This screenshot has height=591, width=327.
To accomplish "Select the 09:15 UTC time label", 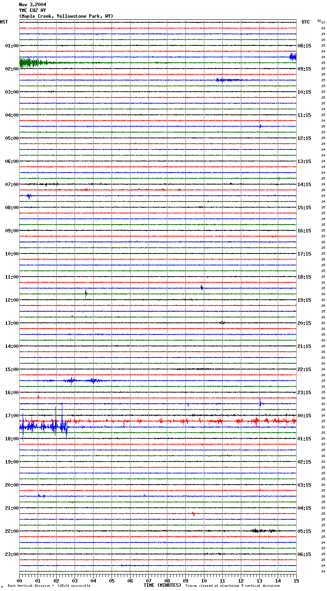I will pos(304,69).
